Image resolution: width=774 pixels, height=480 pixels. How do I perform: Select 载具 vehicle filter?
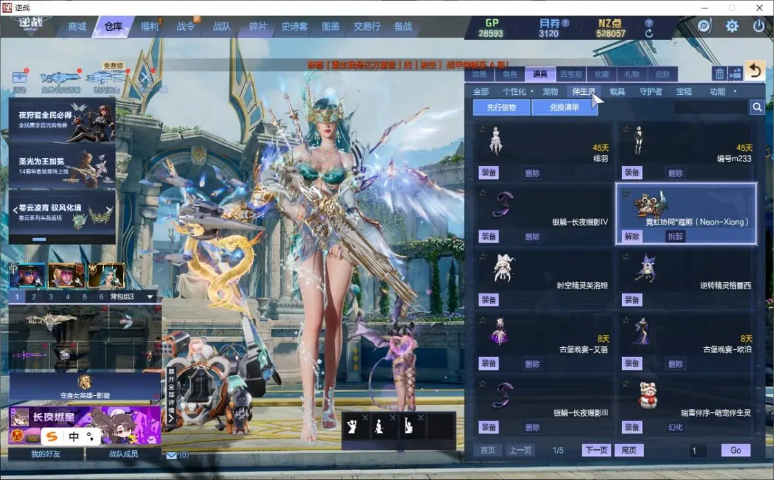(x=617, y=92)
